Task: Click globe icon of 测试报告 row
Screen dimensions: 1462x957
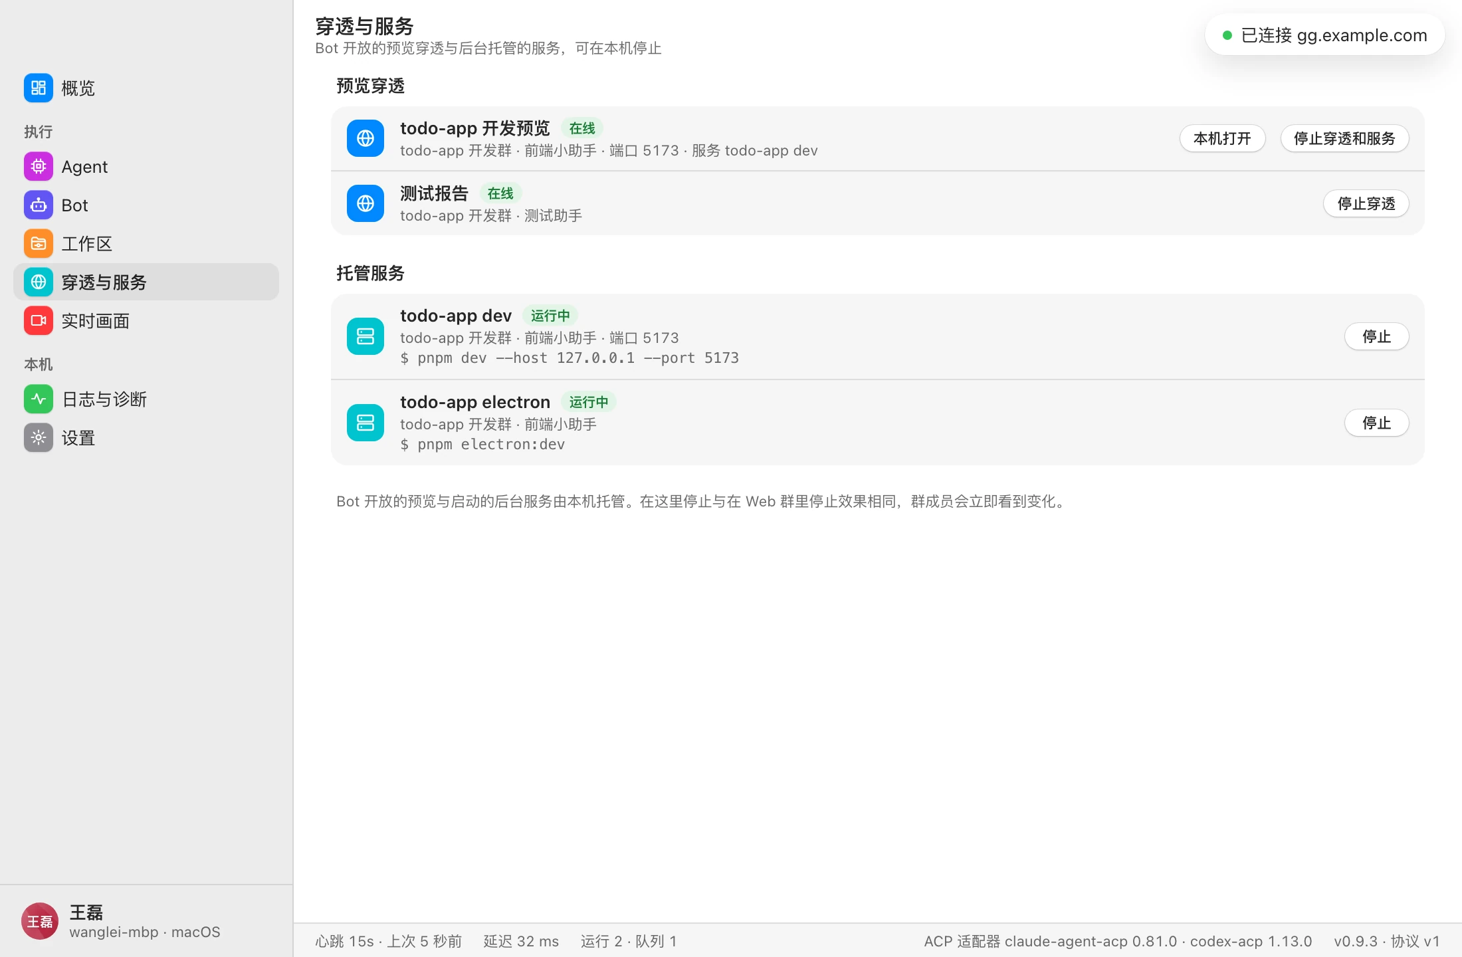Action: (365, 203)
